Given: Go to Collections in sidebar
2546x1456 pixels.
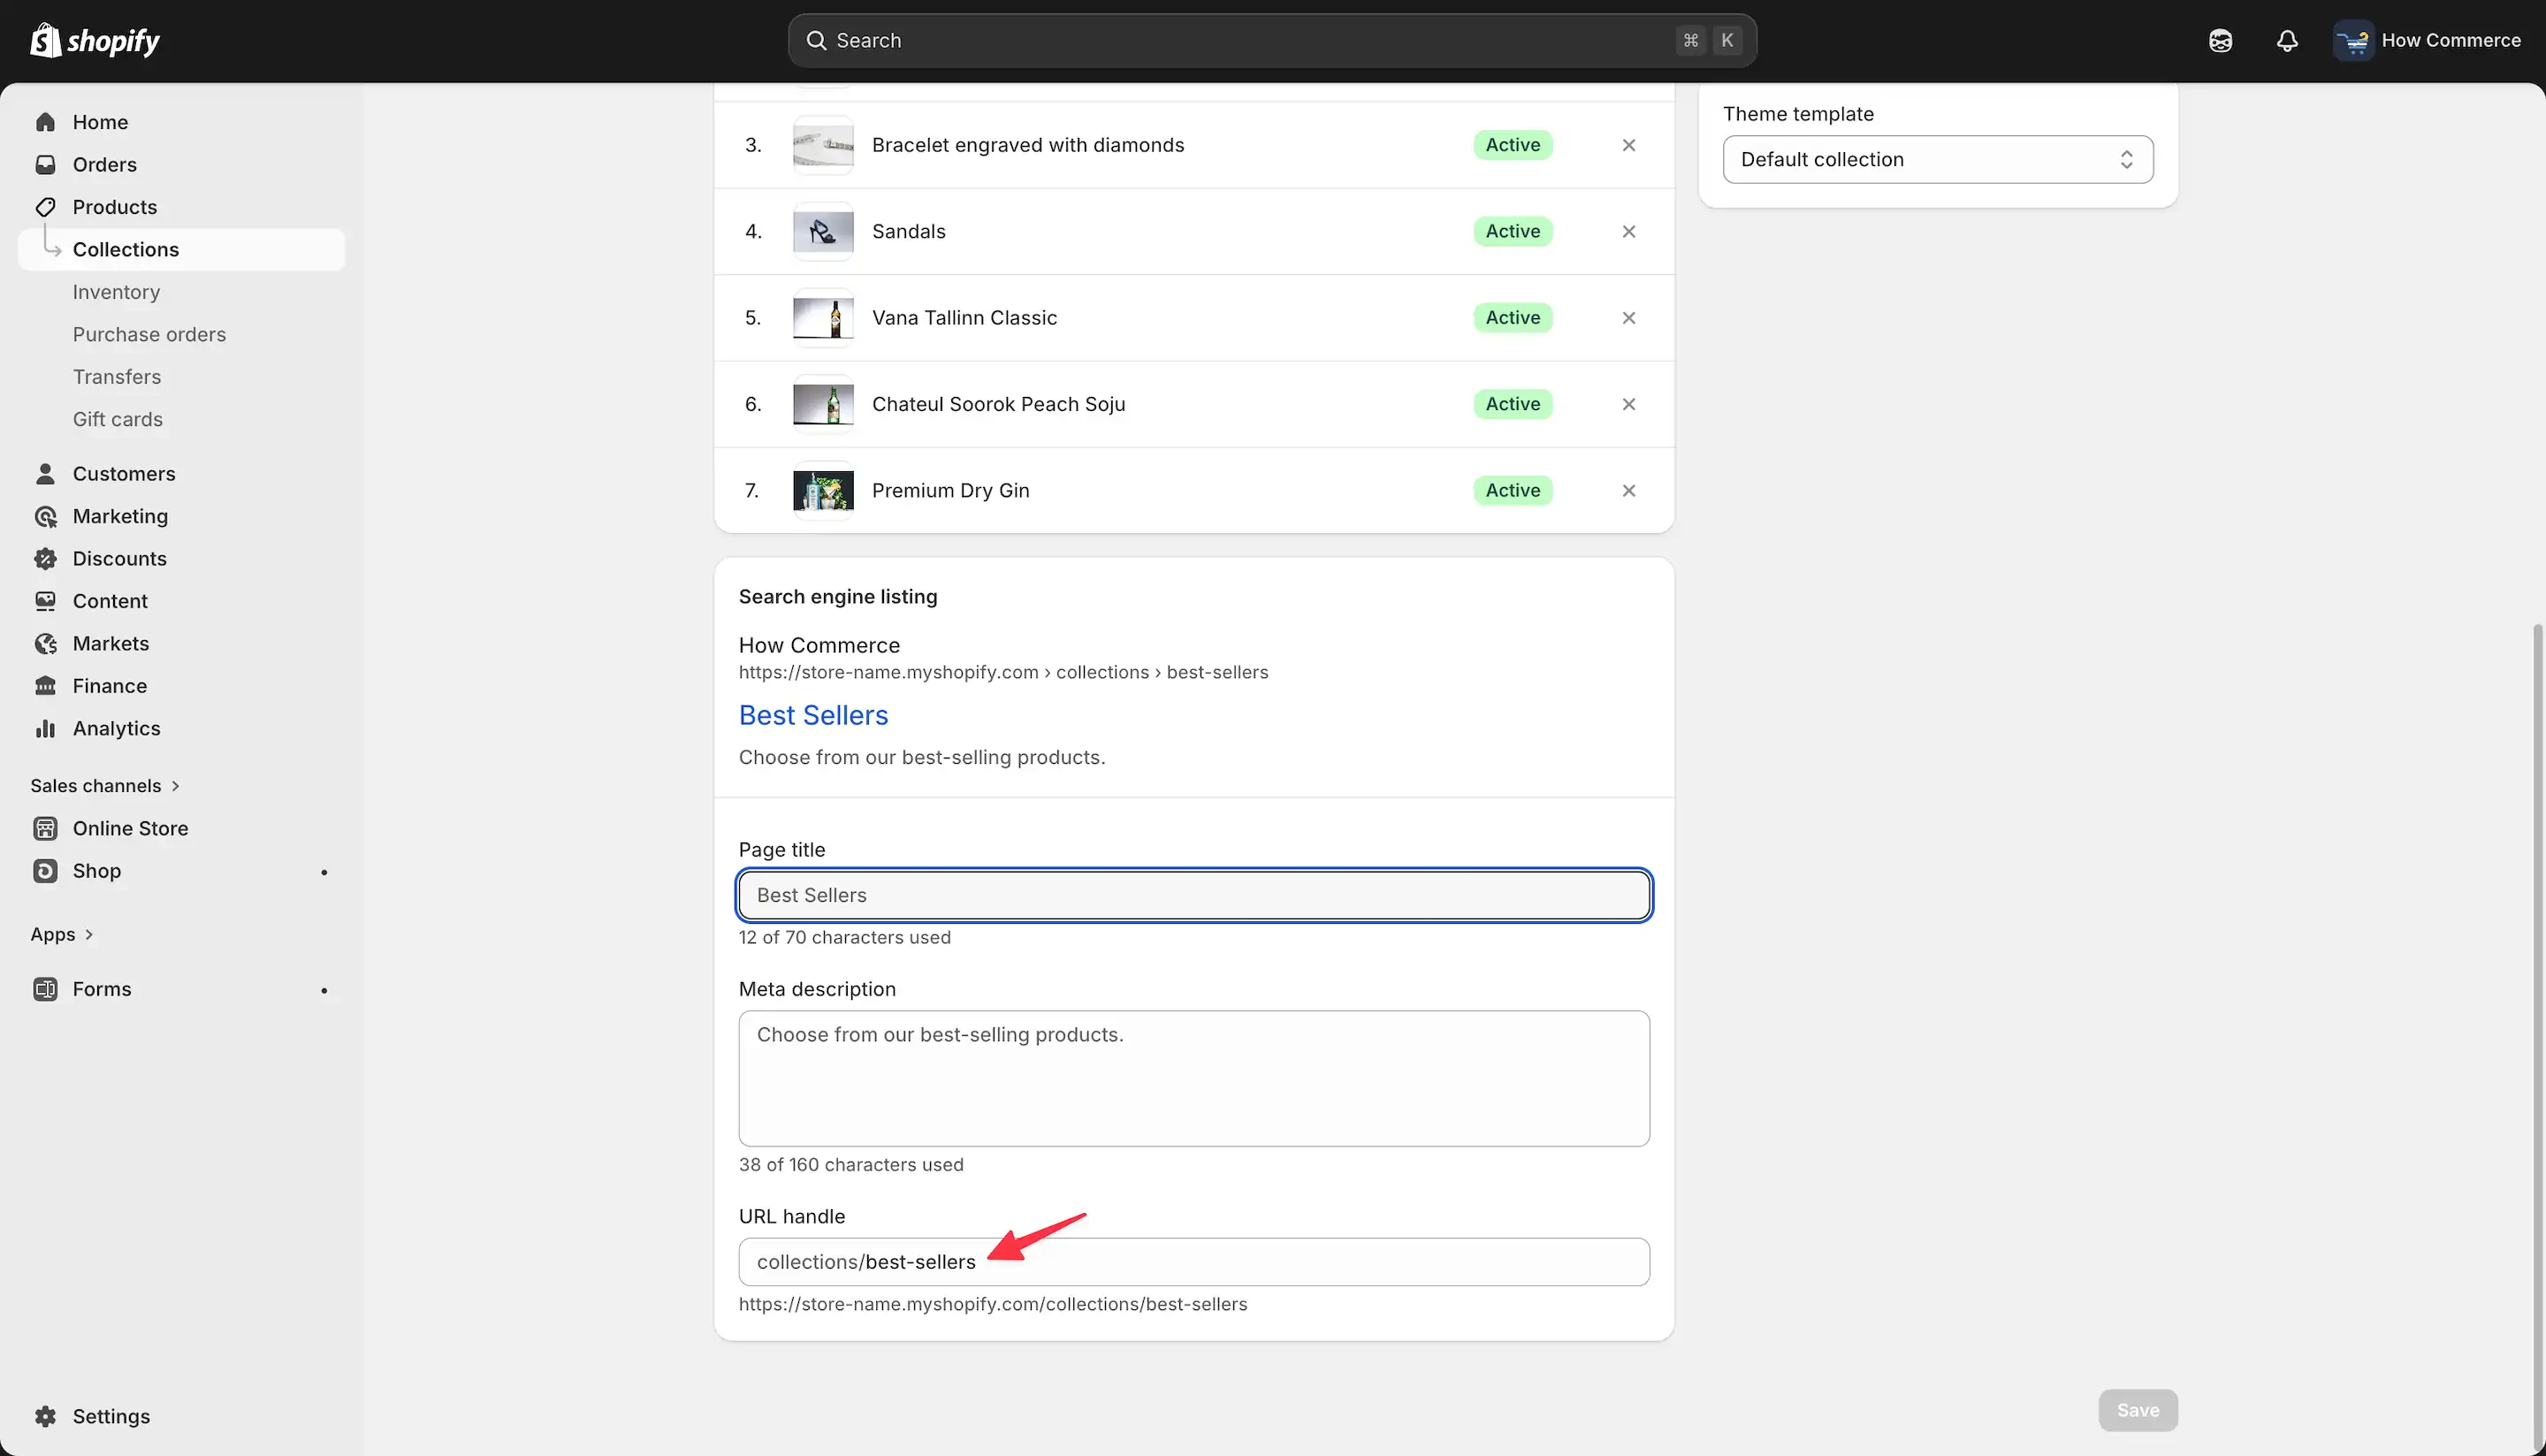Looking at the screenshot, I should pos(181,250).
